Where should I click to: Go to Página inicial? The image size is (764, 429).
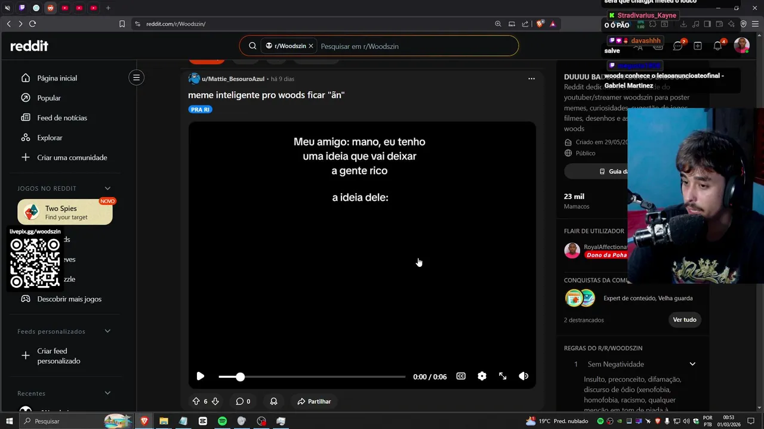click(x=57, y=78)
